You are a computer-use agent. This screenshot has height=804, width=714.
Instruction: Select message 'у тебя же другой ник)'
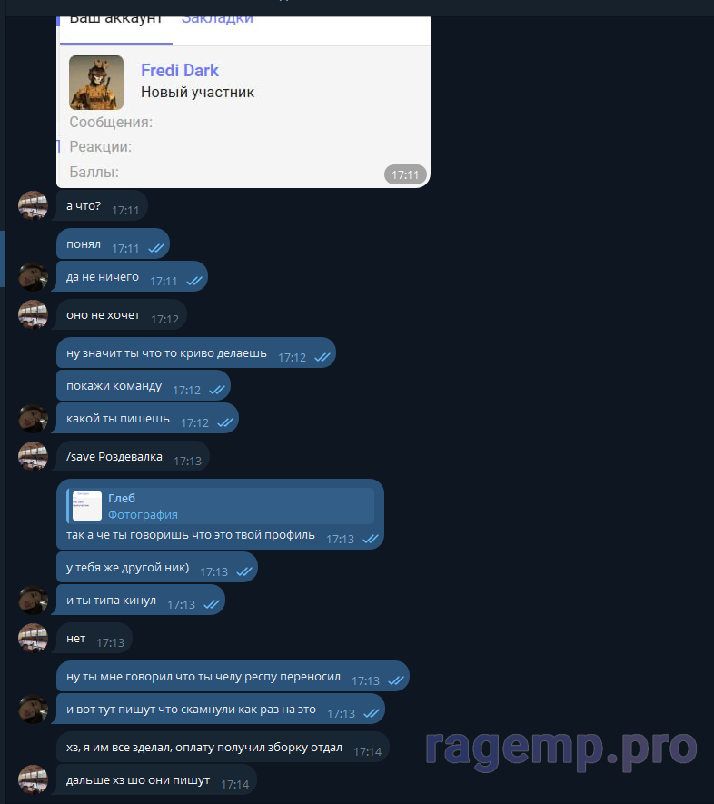click(x=157, y=567)
